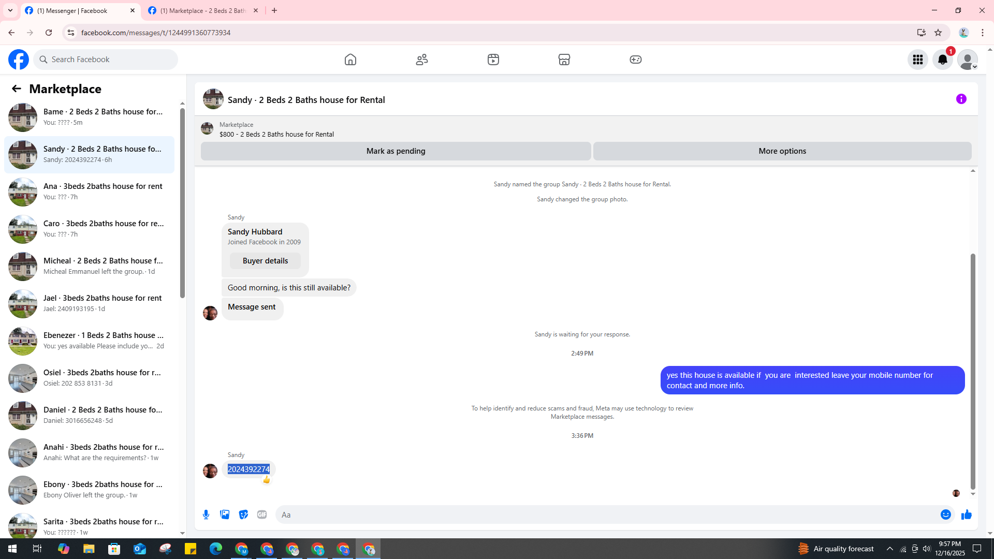Install Facebook app icon in address bar
This screenshot has height=559, width=994.
(921, 33)
